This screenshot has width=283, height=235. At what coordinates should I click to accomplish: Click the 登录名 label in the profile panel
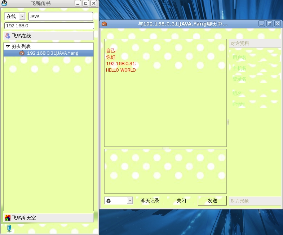(239, 79)
